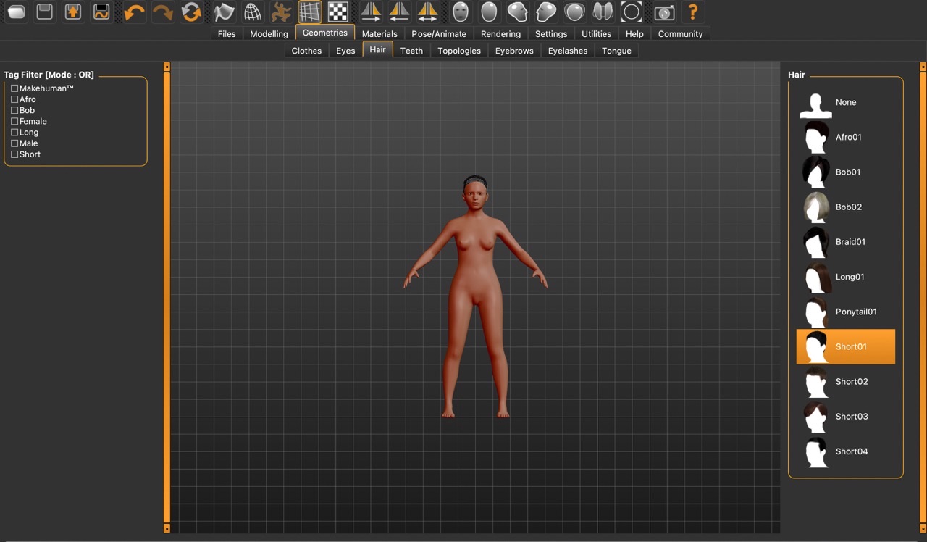This screenshot has width=927, height=542.
Task: Click the save floppy disk icon
Action: tap(45, 12)
